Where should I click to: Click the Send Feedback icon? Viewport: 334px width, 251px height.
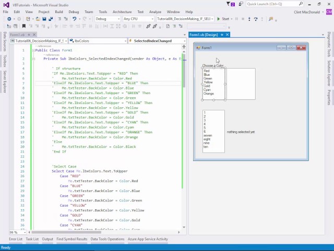[241, 4]
